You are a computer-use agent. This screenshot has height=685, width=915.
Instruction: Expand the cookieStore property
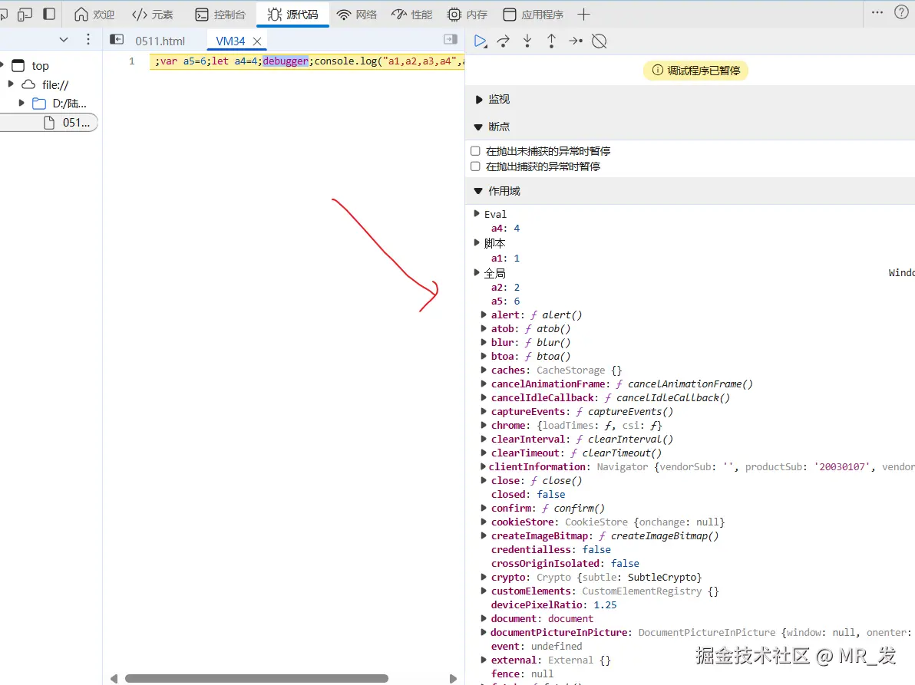tap(484, 522)
